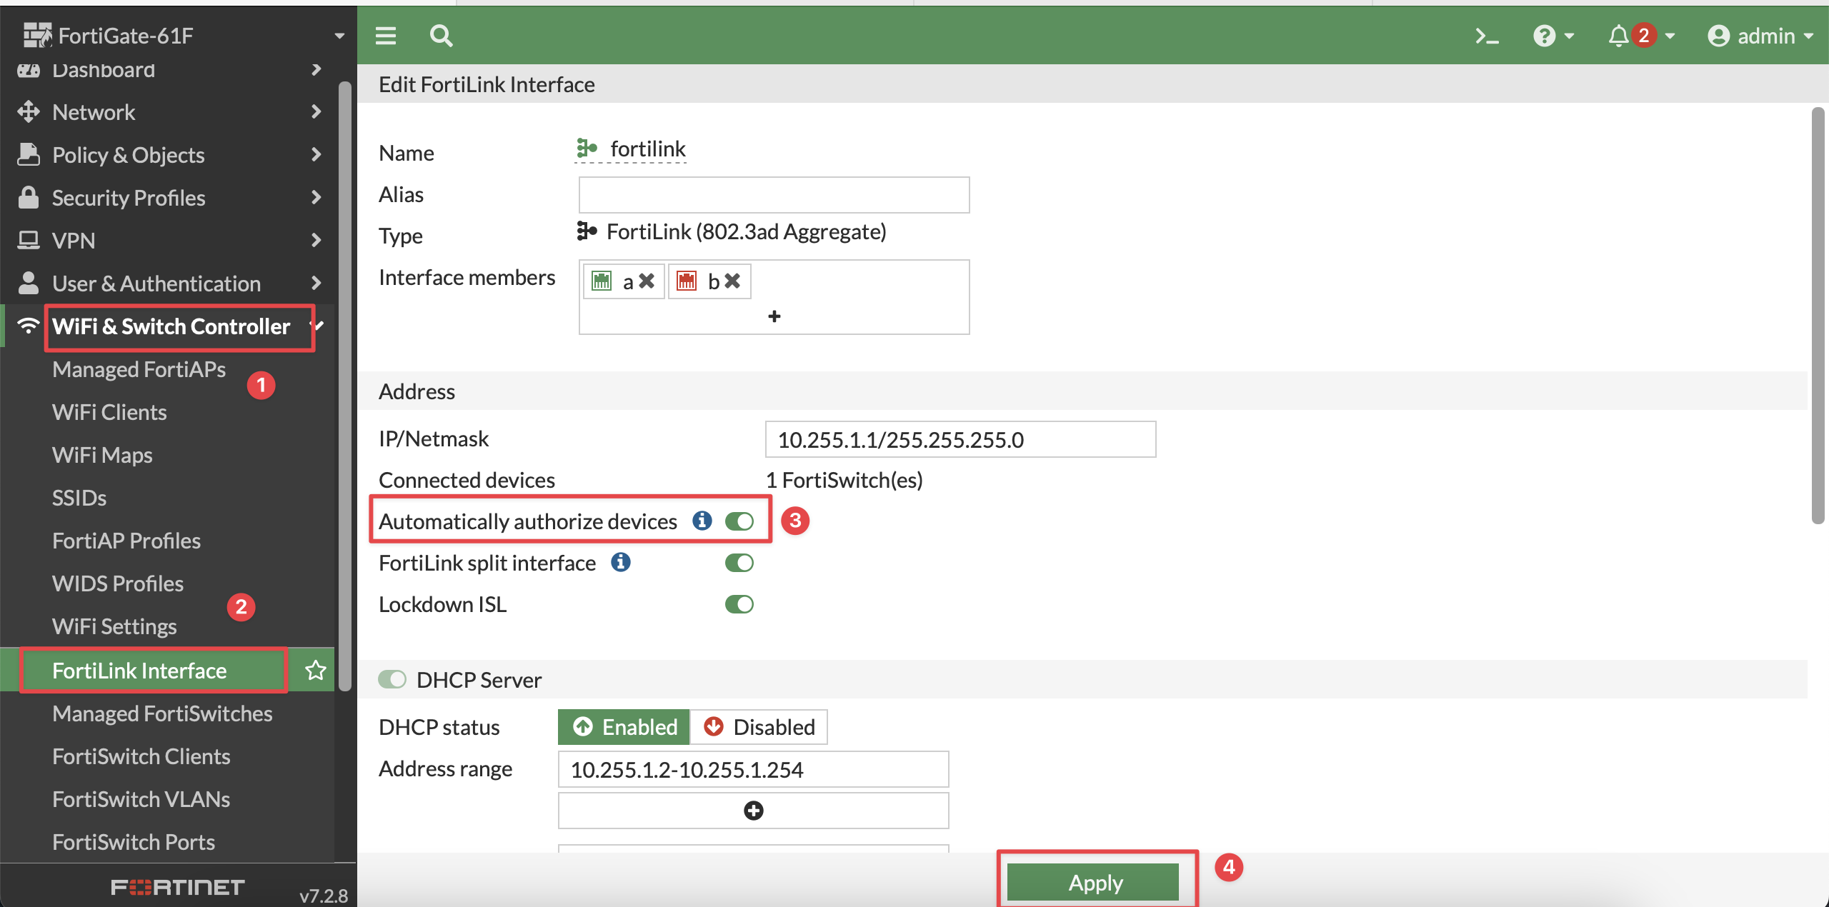Click the IP/Netmask input field
This screenshot has height=907, width=1829.
(x=960, y=439)
